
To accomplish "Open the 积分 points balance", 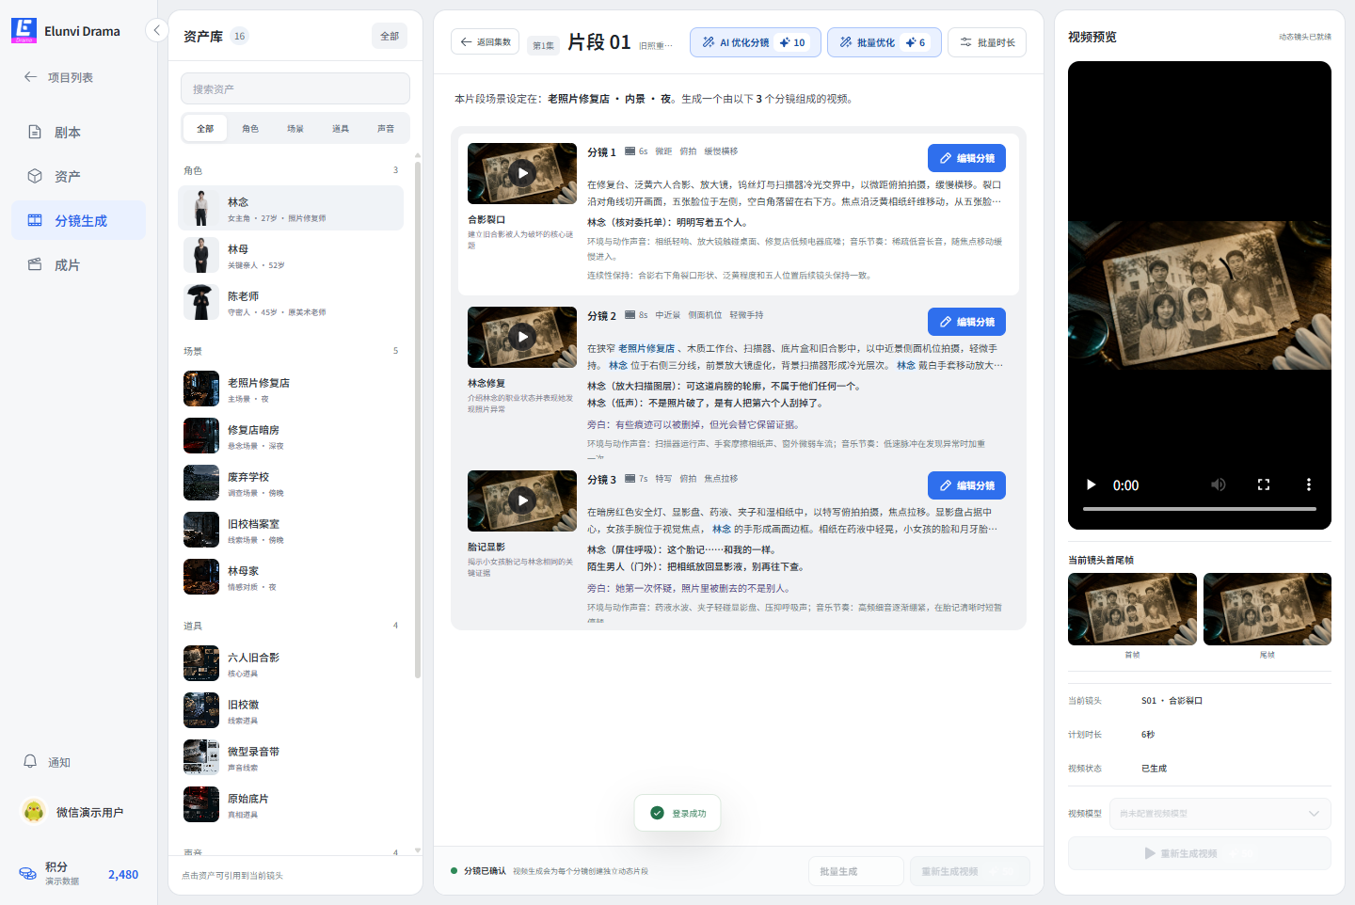I will (x=78, y=873).
